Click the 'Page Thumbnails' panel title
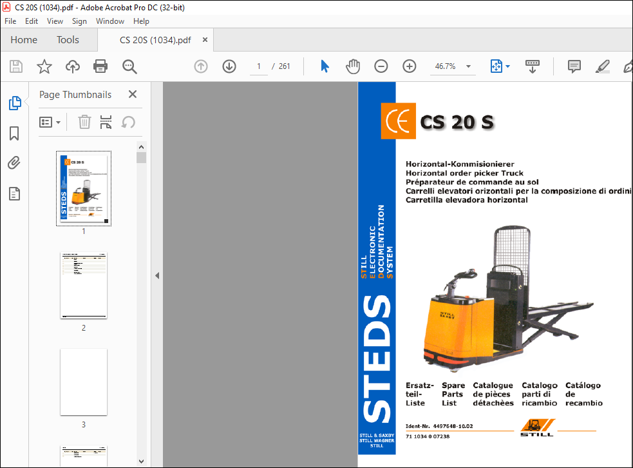Viewport: 633px width, 468px height. point(75,95)
